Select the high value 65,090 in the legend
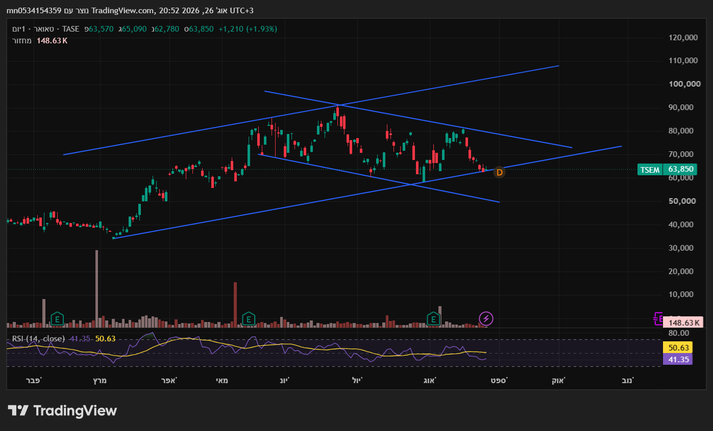713x431 pixels. (x=134, y=29)
